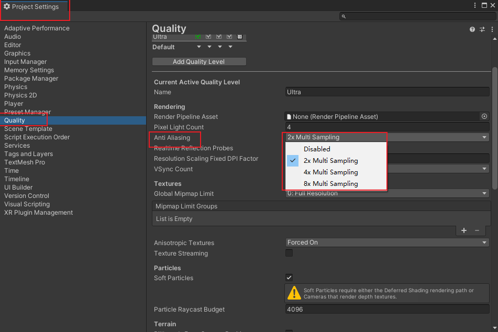Viewport: 498px width, 332px height.
Task: Open Script Execution Order settings
Action: 37,137
